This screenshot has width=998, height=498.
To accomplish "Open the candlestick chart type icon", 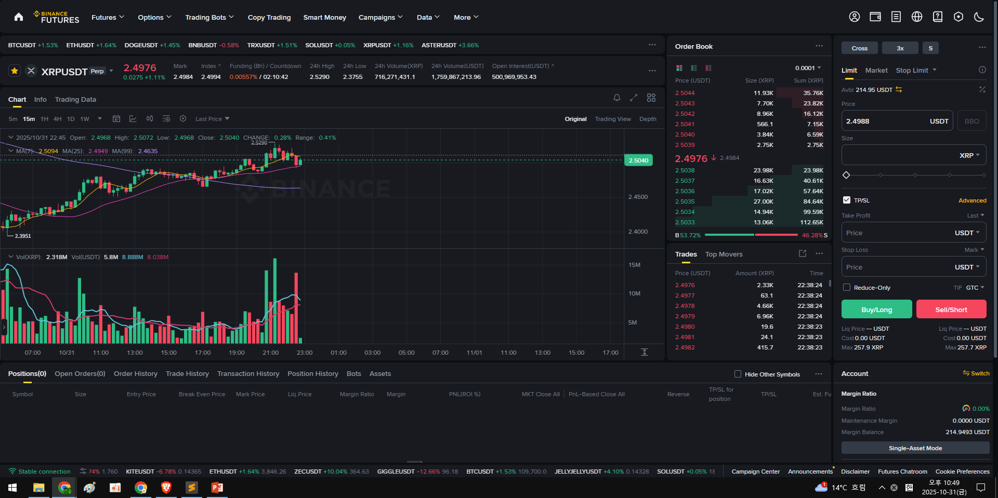I will [x=150, y=119].
